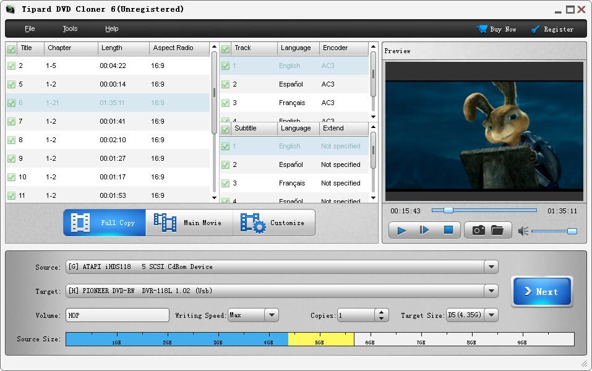
Task: Disable the Español audio track
Action: pyautogui.click(x=225, y=83)
